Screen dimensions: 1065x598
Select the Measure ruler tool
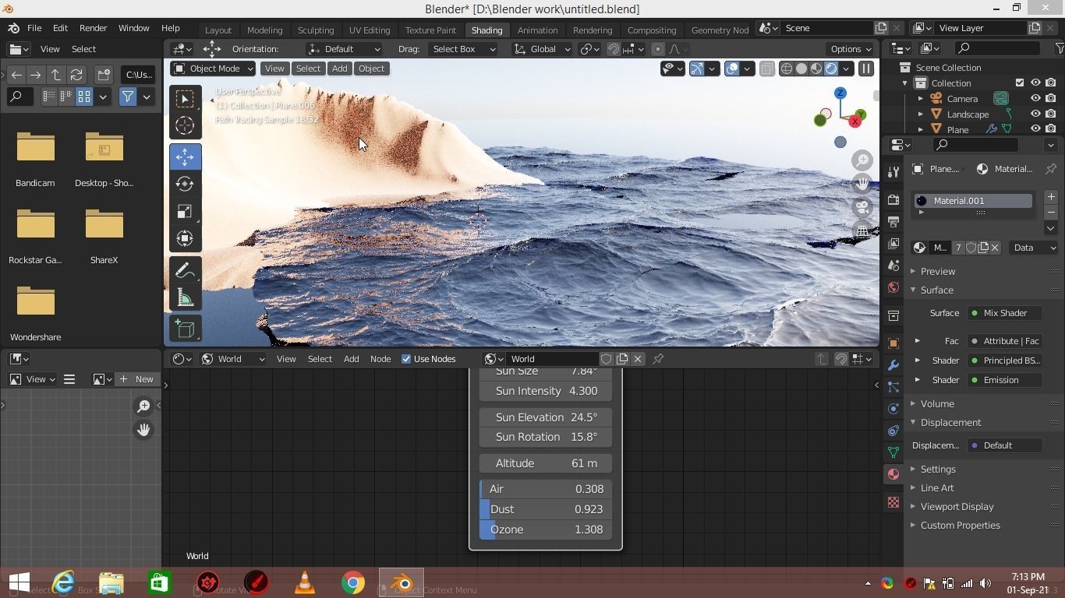[185, 297]
